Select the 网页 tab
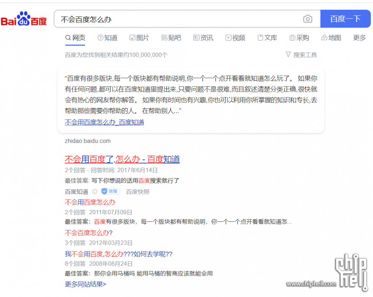The width and height of the screenshot is (373, 297). [75, 38]
